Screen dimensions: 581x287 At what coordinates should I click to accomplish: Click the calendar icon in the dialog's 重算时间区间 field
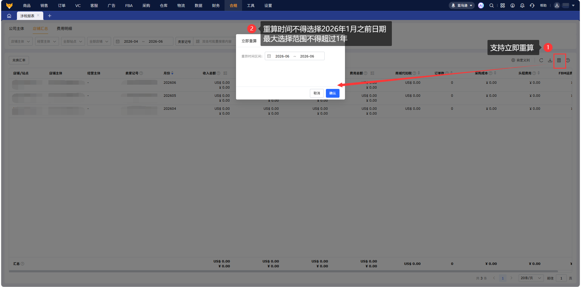point(269,56)
